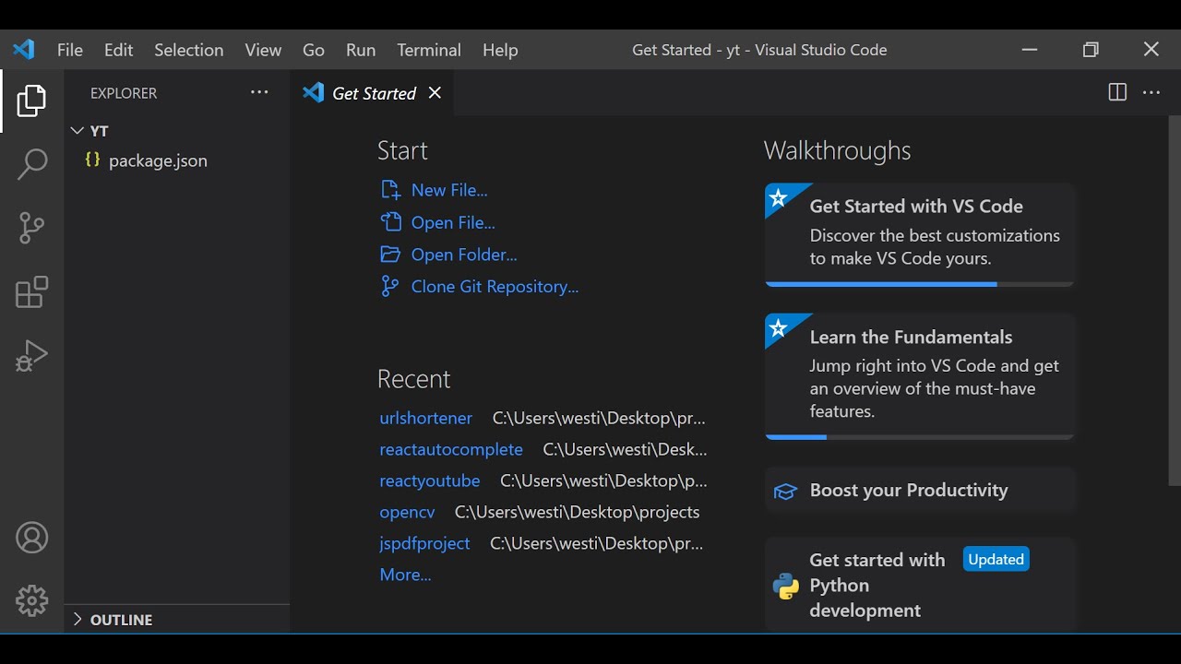Open the recent reactyoutube project
Image resolution: width=1181 pixels, height=664 pixels.
[x=429, y=480]
